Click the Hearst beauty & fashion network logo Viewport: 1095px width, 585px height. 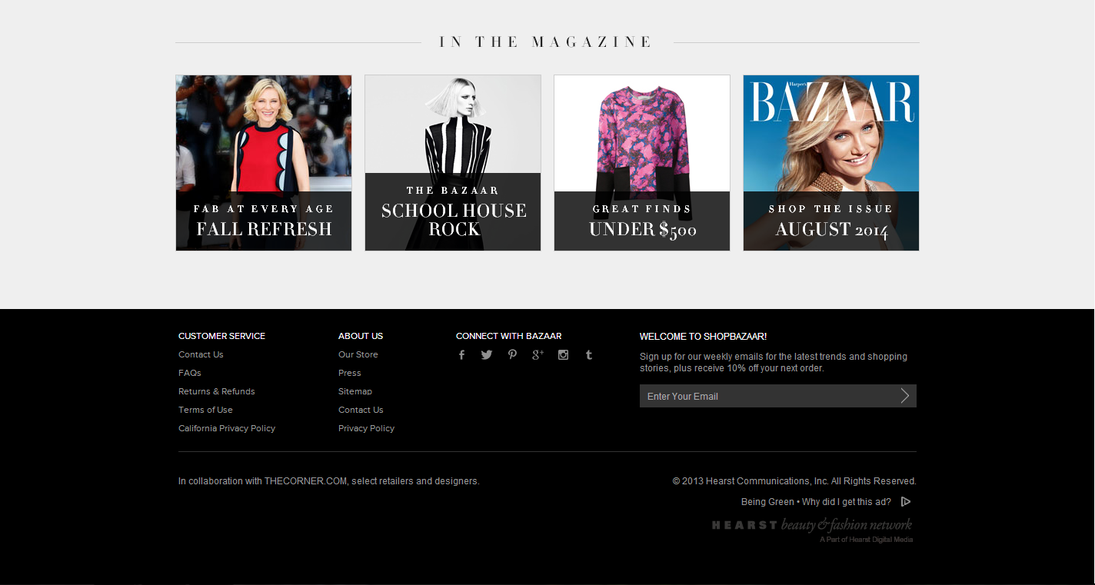tap(812, 530)
